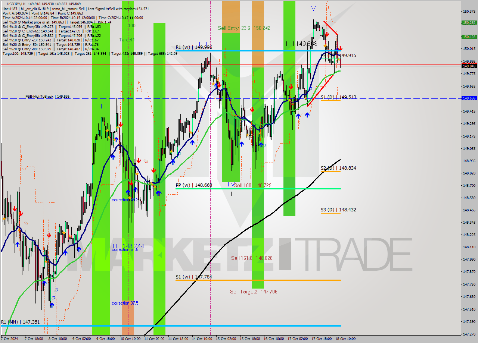This screenshot has height=343, width=478.
Task: Click the '| | | 148.244' wave label
Action: click(128, 246)
